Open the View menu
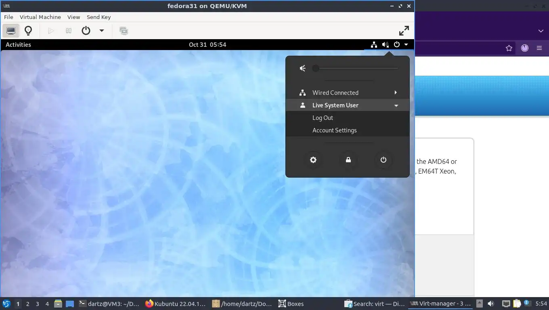The image size is (549, 310). pyautogui.click(x=74, y=17)
